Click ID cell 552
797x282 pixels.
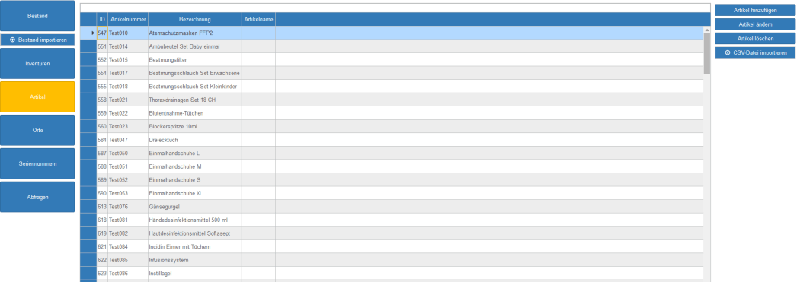(x=102, y=59)
